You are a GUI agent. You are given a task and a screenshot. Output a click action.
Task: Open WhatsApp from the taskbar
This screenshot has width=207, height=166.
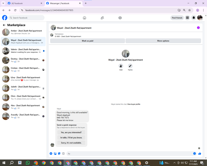28,163
